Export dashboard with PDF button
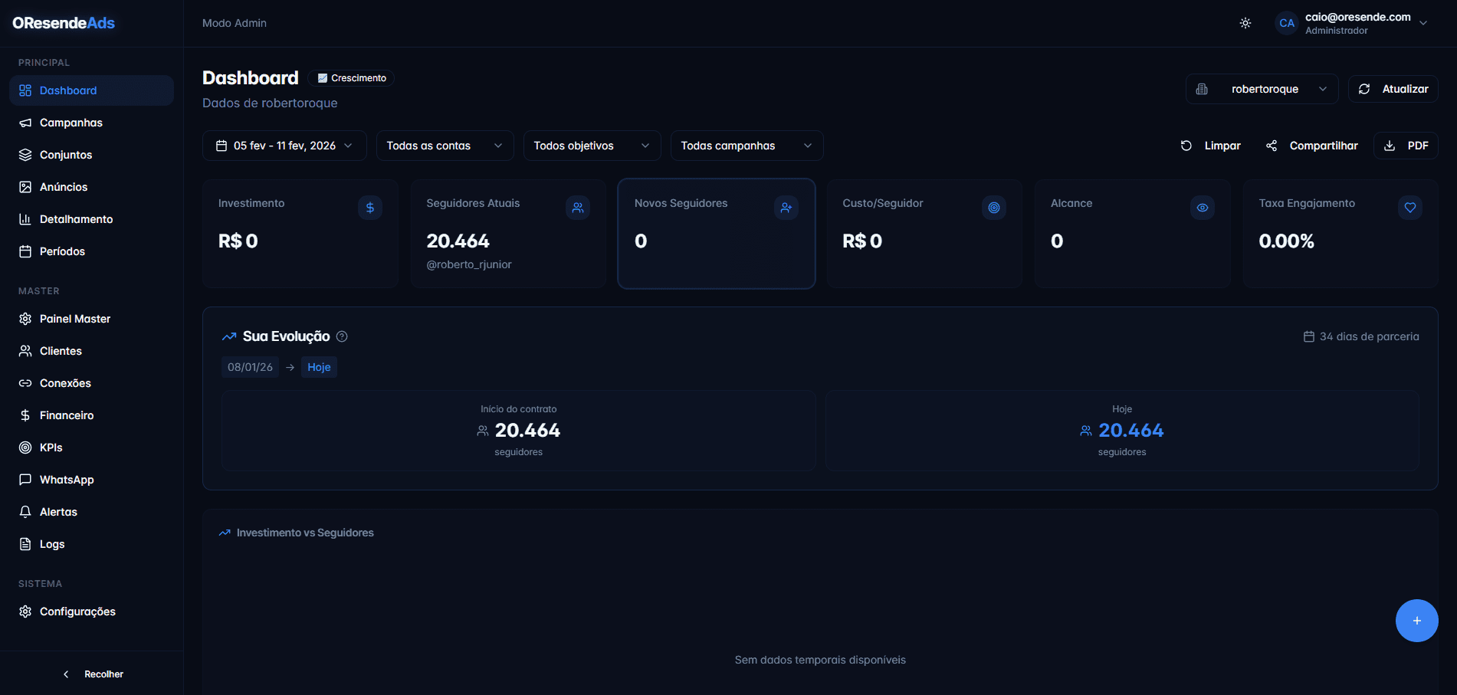This screenshot has width=1457, height=695. tap(1406, 146)
